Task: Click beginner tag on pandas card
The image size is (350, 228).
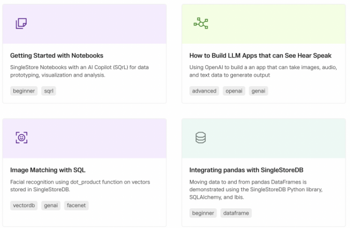Action: 203,213
